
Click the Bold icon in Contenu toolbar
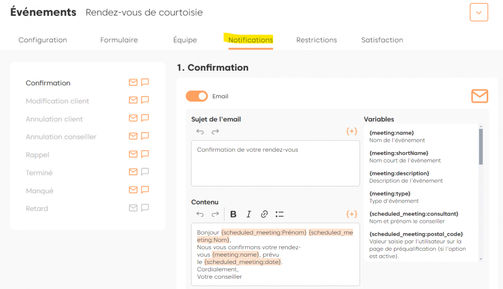(233, 214)
